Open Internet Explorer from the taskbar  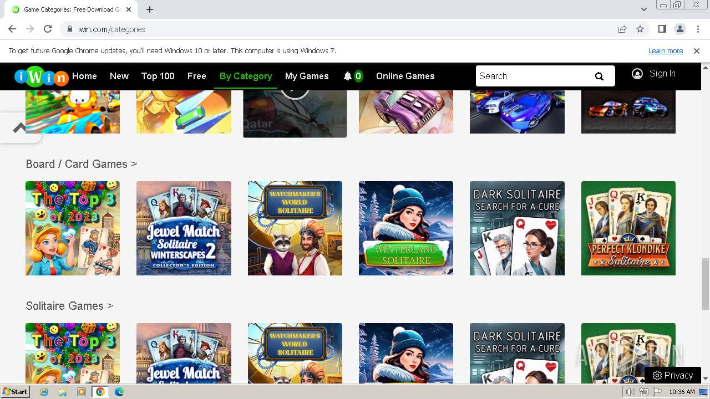tap(44, 392)
